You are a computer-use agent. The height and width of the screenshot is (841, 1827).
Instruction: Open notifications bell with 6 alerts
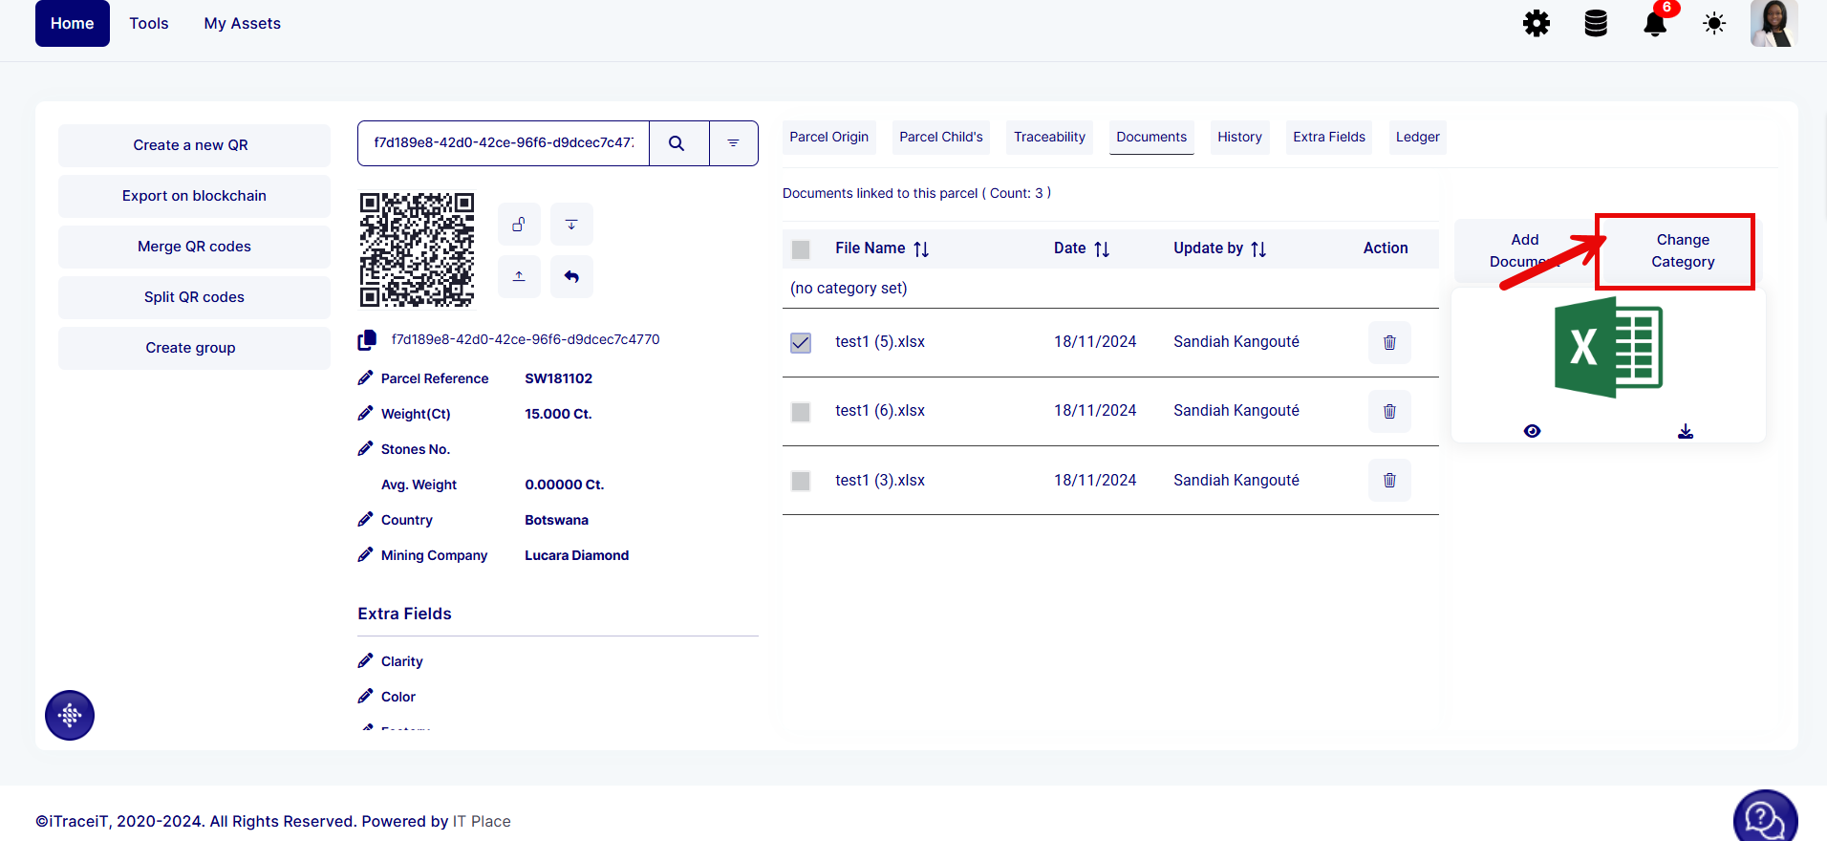tap(1655, 24)
